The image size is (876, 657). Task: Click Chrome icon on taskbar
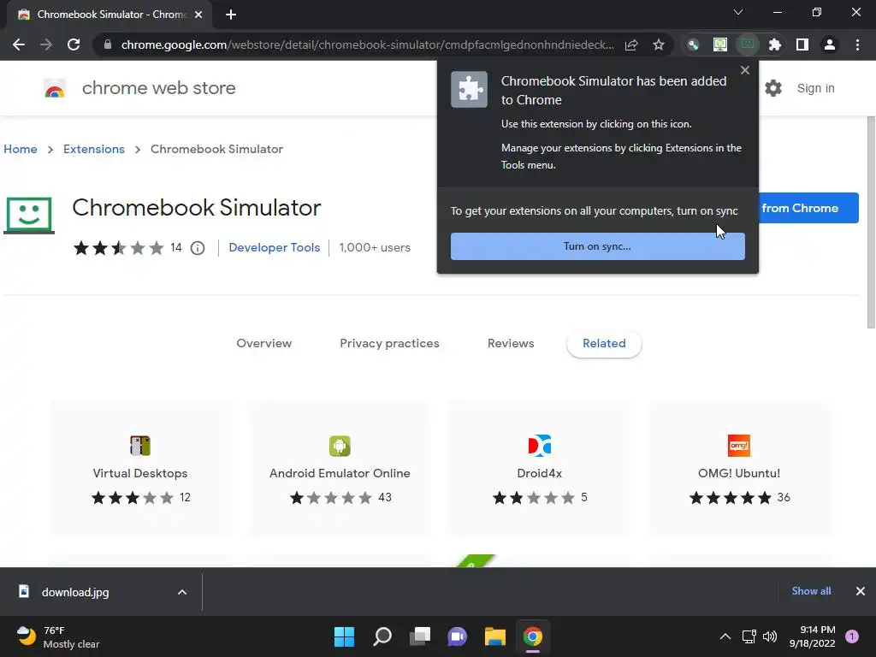(x=532, y=636)
